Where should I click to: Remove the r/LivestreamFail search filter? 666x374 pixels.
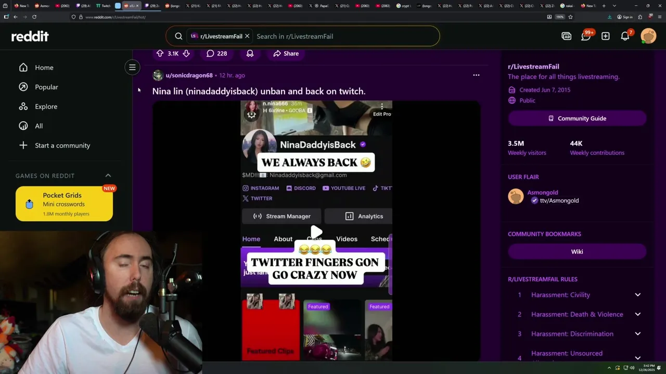coord(247,36)
